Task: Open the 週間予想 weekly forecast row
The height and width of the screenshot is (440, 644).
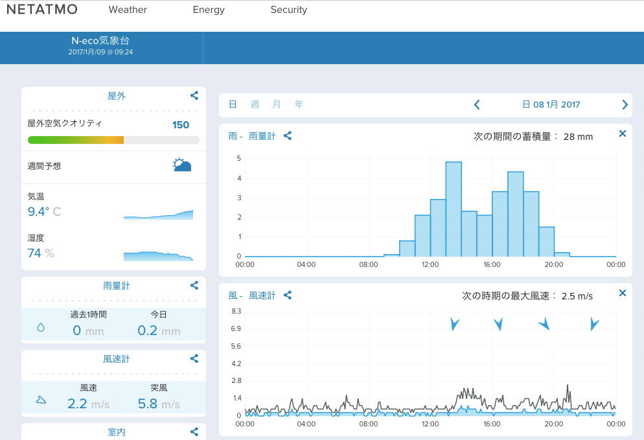Action: coord(113,167)
